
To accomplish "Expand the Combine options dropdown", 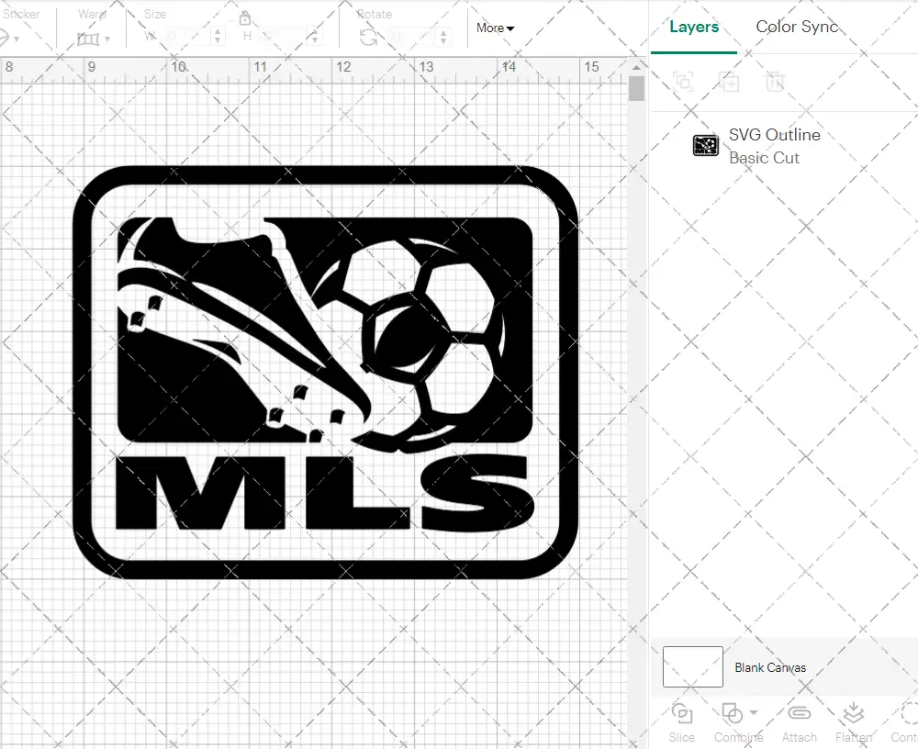I will [754, 714].
